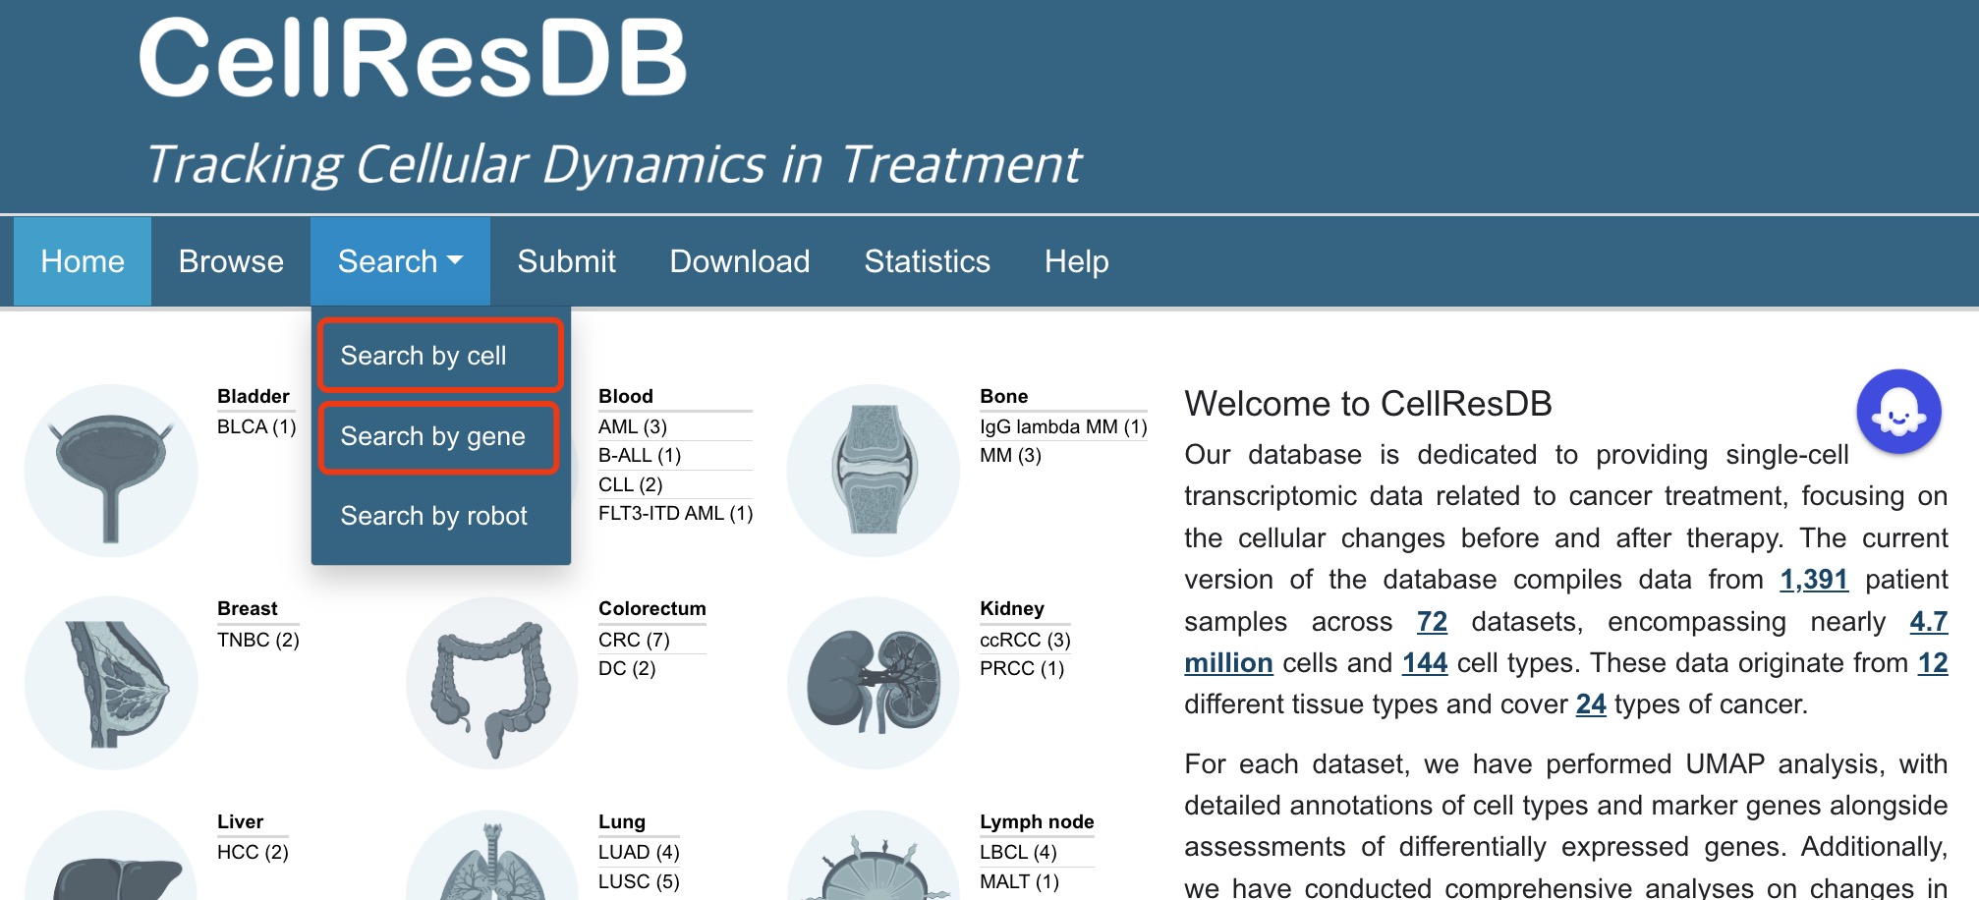The width and height of the screenshot is (1979, 900).
Task: Click the Blood tissue heading
Action: (626, 396)
